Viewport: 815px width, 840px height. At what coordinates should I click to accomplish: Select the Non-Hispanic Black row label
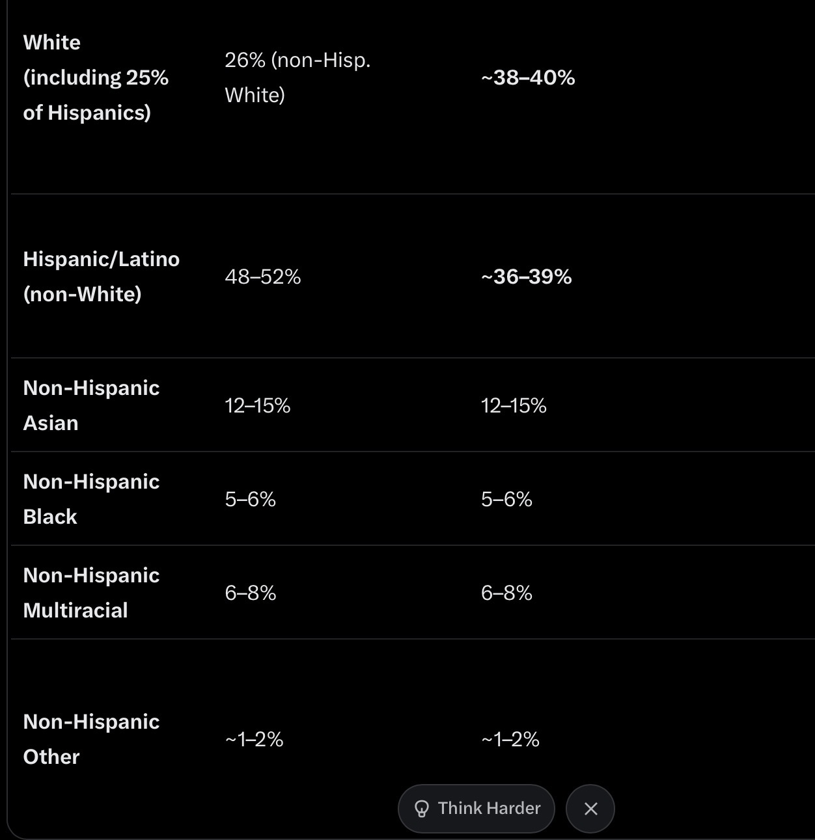click(x=91, y=499)
